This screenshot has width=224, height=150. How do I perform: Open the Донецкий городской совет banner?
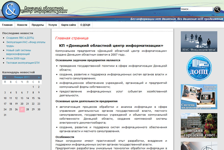point(199,125)
